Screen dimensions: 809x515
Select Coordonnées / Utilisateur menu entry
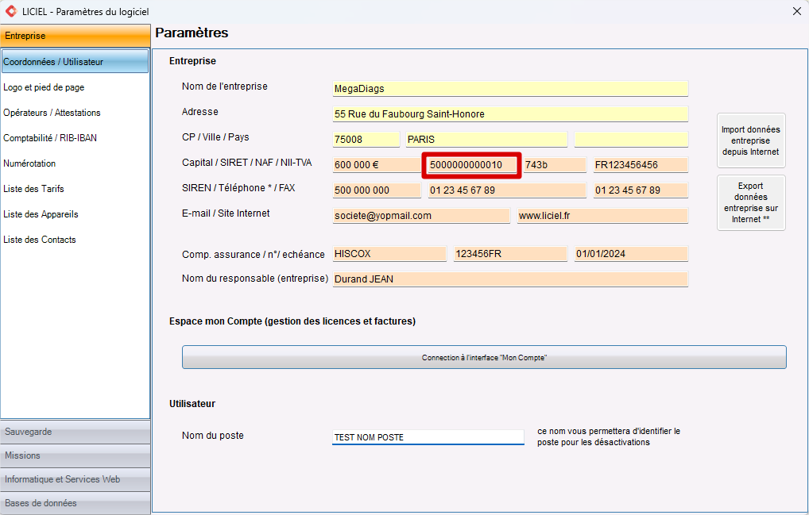75,62
